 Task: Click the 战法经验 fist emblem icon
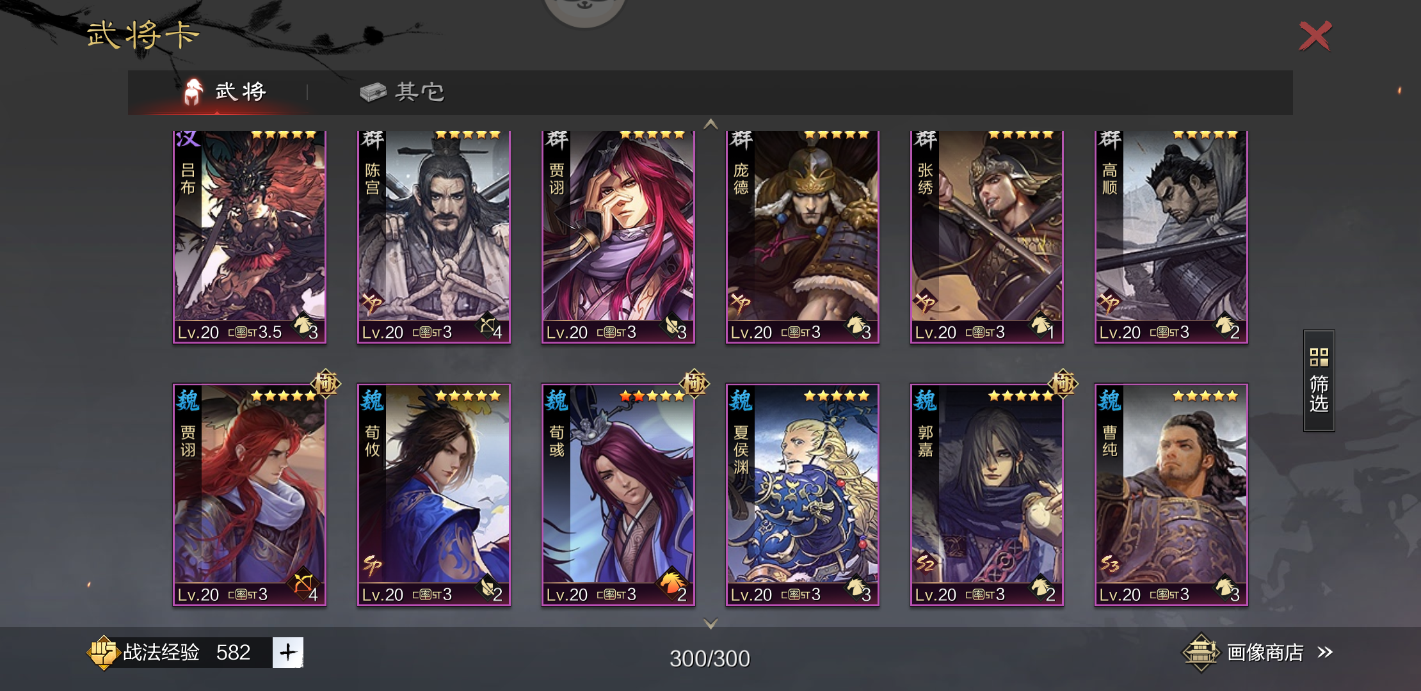(103, 652)
